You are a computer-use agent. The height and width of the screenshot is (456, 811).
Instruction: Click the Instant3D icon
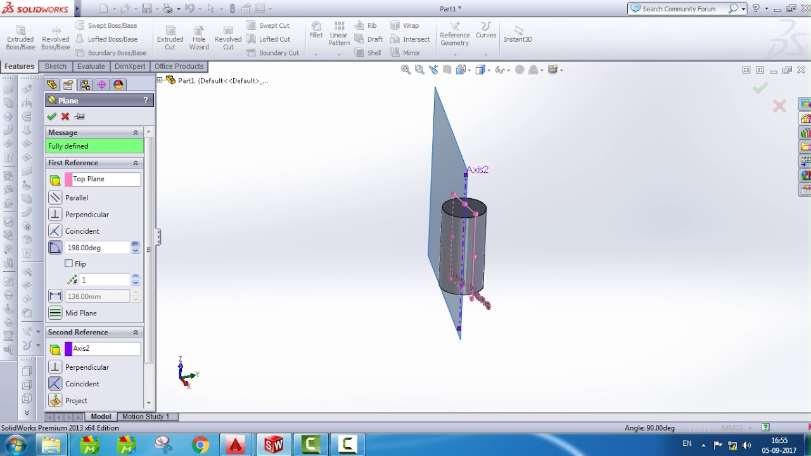[x=518, y=34]
